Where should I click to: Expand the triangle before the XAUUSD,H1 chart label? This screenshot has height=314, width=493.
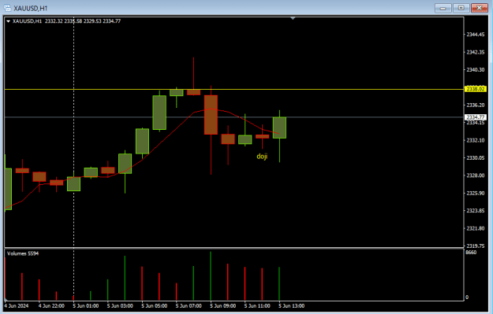click(x=8, y=21)
